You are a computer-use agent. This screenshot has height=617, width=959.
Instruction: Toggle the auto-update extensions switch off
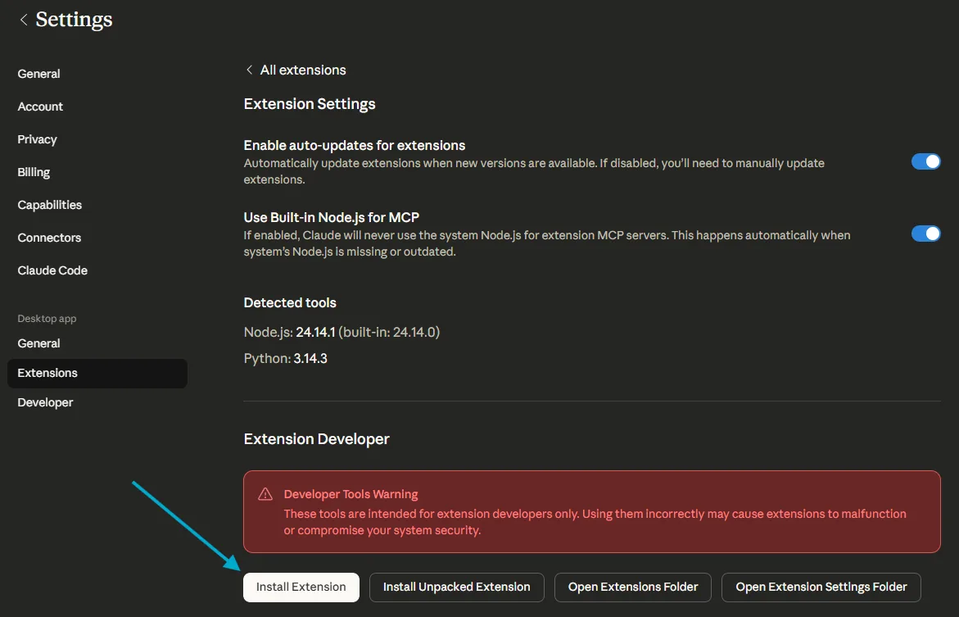(x=925, y=161)
